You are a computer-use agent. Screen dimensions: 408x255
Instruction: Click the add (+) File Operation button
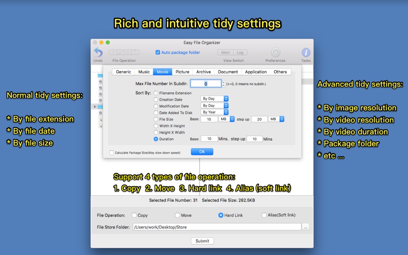(113, 52)
